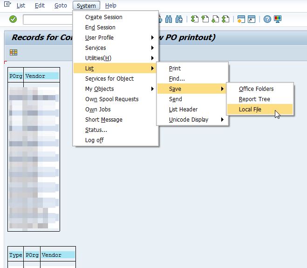Open the Help question mark icon
307x268 pixels.
tap(267, 19)
